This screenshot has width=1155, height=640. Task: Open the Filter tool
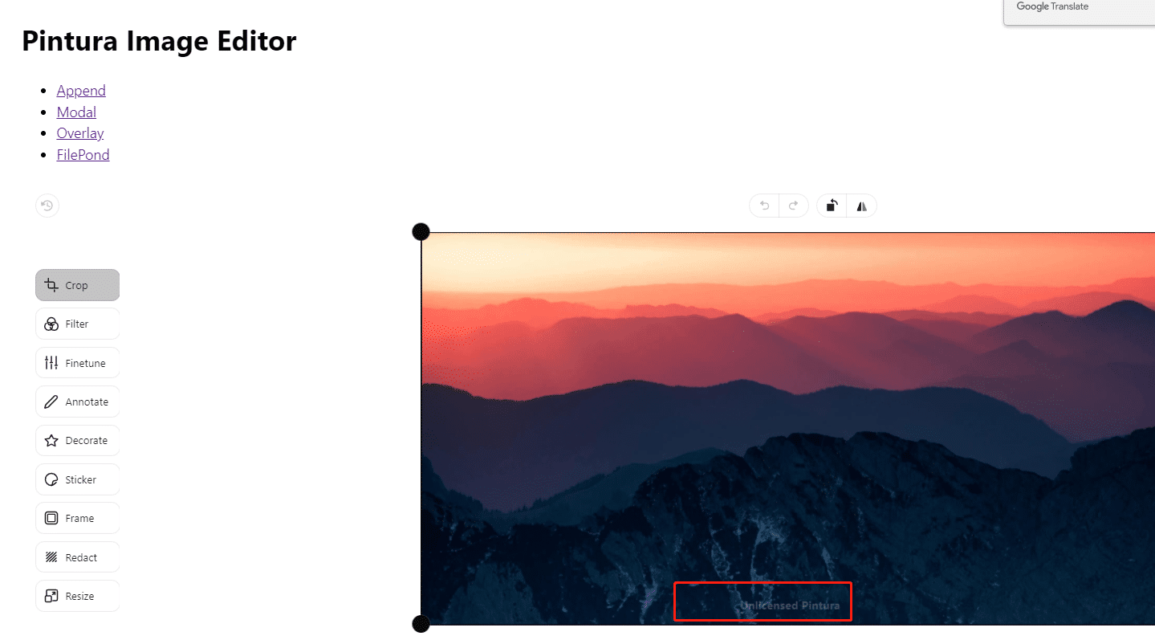77,324
